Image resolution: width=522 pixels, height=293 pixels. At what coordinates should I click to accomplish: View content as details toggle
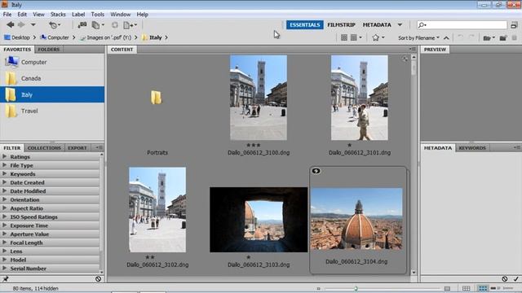(x=495, y=288)
